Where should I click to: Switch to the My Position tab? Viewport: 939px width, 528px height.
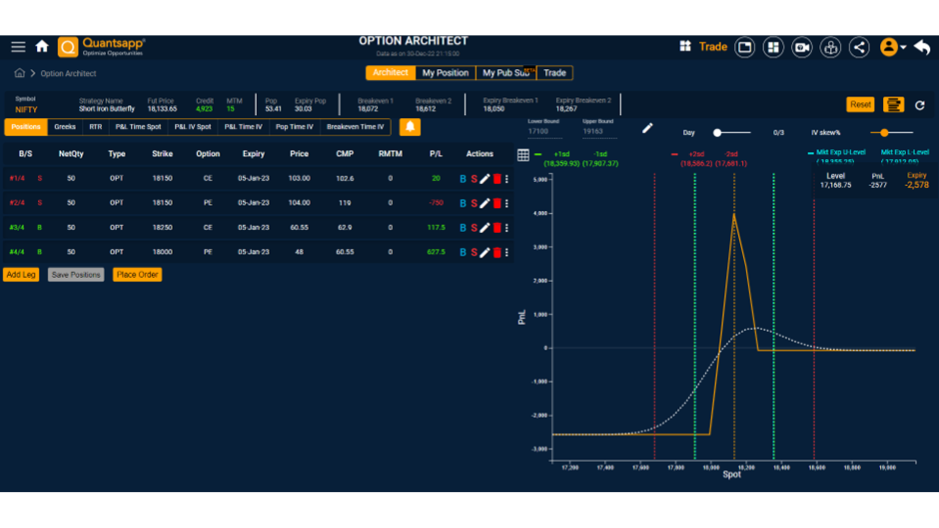445,73
